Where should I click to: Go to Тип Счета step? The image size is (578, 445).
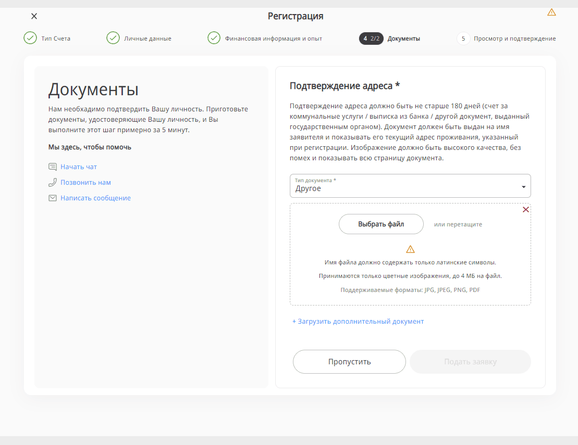[x=56, y=39]
